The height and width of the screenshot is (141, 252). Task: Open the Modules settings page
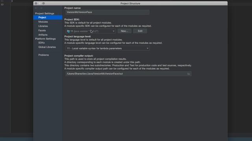point(43,22)
